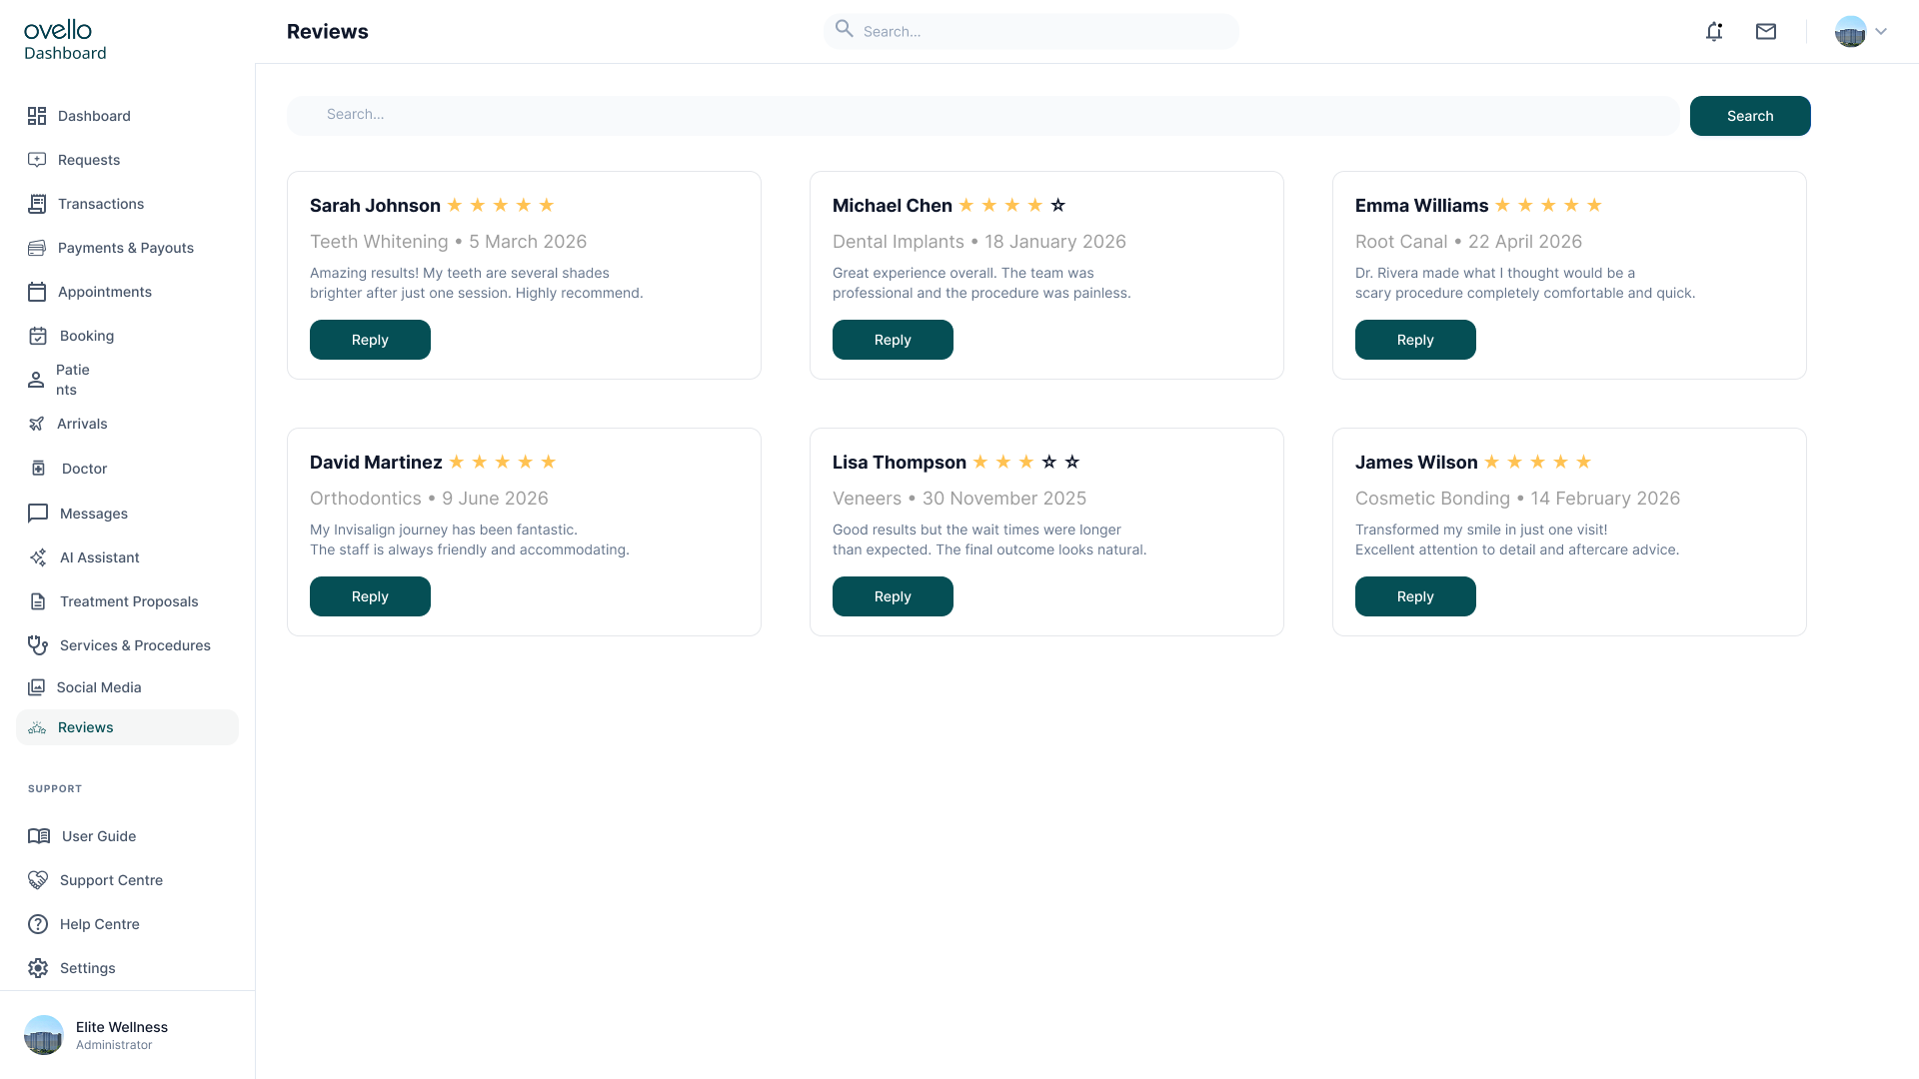The height and width of the screenshot is (1079, 1919).
Task: Open the mail envelope icon in header
Action: [1766, 32]
